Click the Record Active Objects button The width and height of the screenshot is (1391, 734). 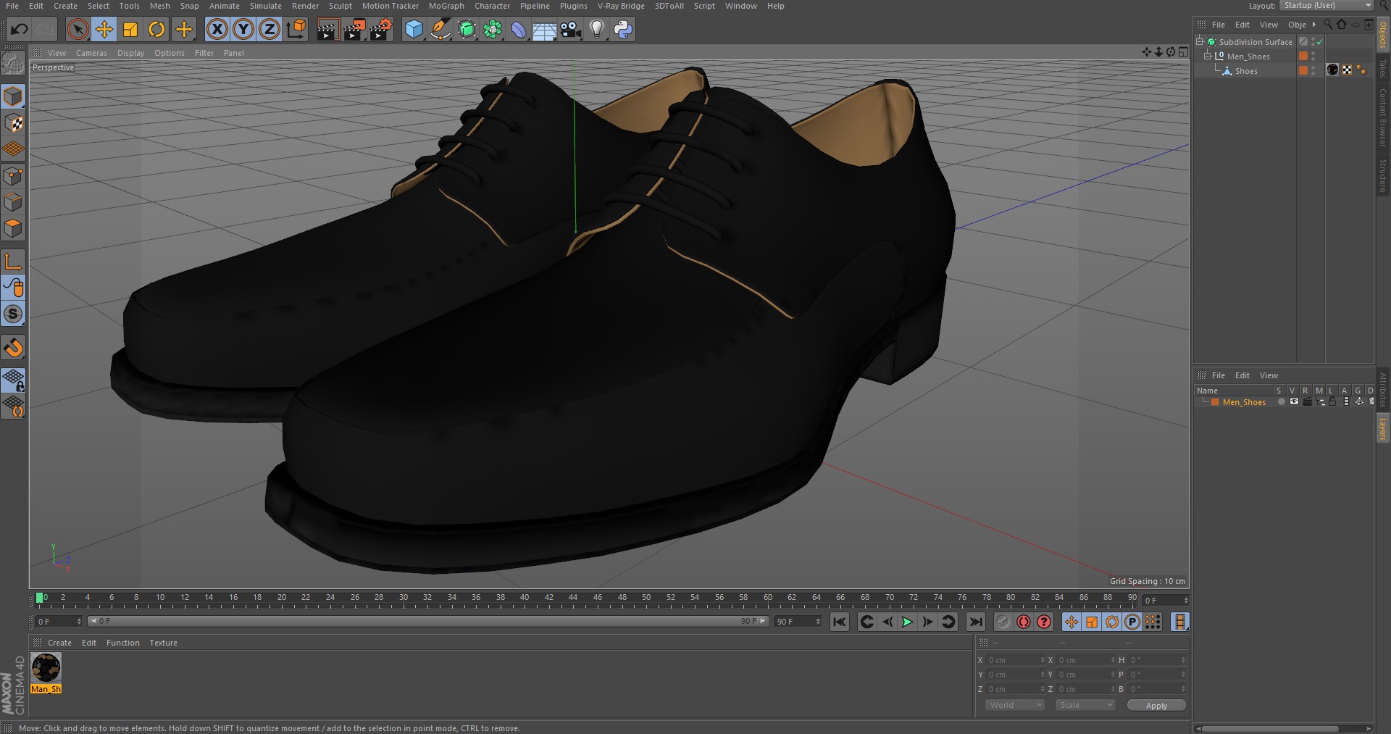(x=1003, y=622)
